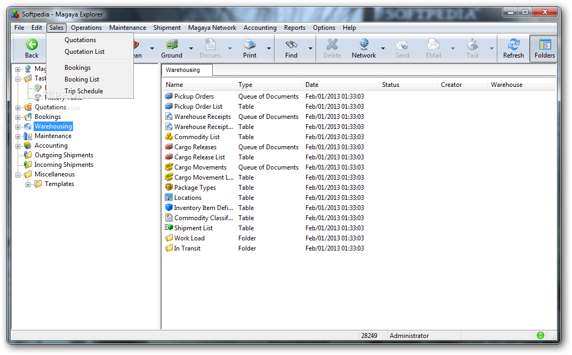Click the Administrator status bar entry
This screenshot has height=355, width=572.
pos(409,336)
